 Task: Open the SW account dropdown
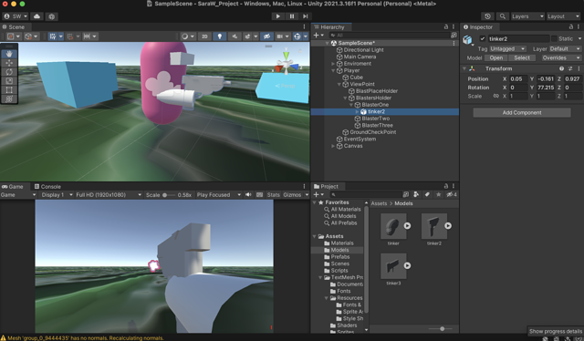[x=16, y=16]
